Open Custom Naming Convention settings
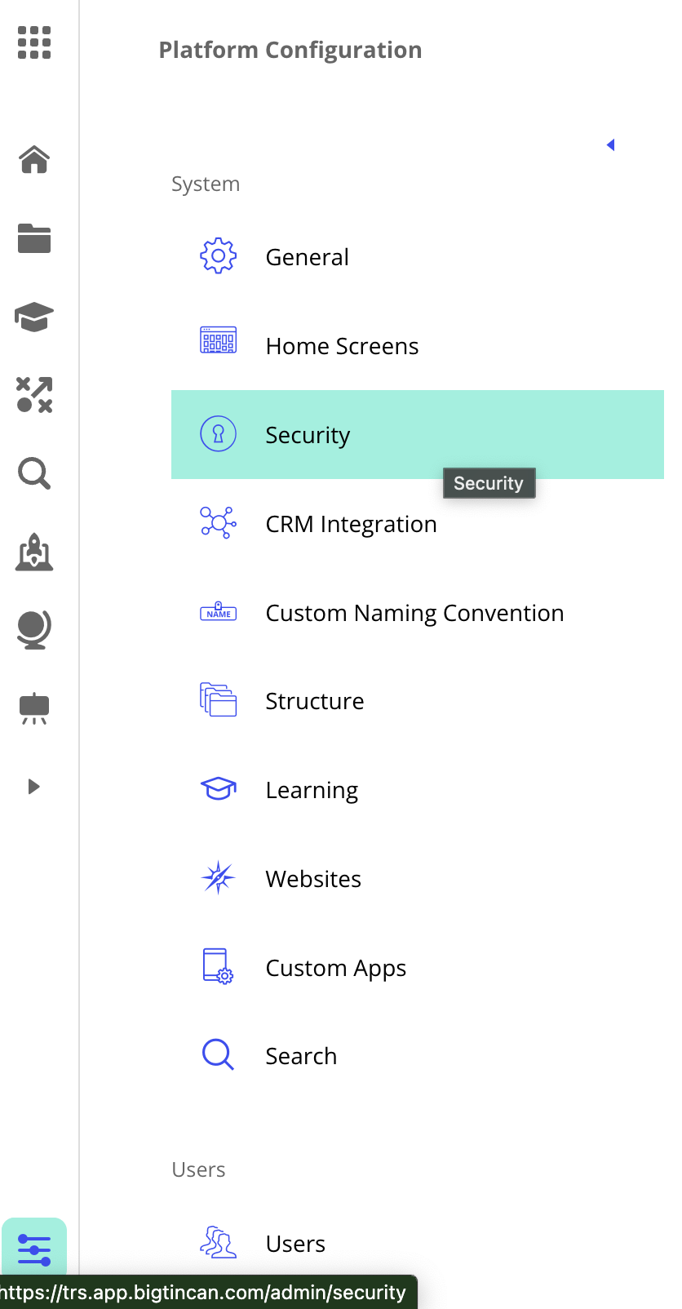Image resolution: width=682 pixels, height=1309 pixels. (414, 612)
